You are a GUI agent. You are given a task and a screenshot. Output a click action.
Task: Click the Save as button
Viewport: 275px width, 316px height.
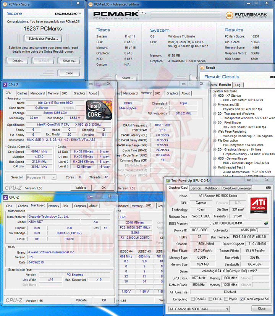[x=70, y=61]
